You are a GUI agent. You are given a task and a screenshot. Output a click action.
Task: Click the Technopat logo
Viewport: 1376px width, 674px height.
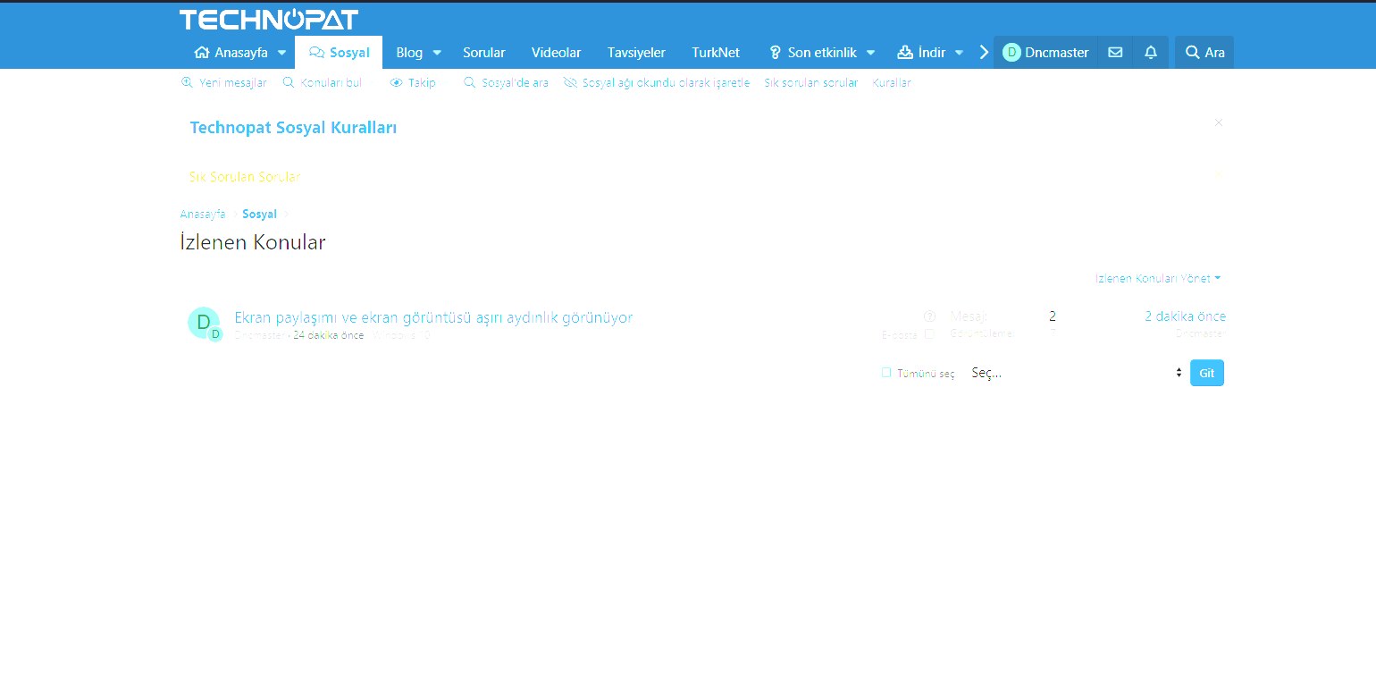click(269, 20)
